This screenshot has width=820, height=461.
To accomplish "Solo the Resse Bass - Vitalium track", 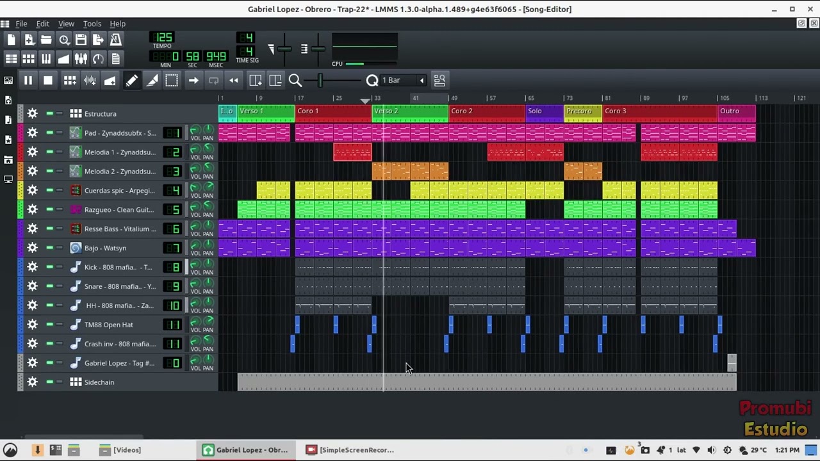I will click(x=59, y=229).
